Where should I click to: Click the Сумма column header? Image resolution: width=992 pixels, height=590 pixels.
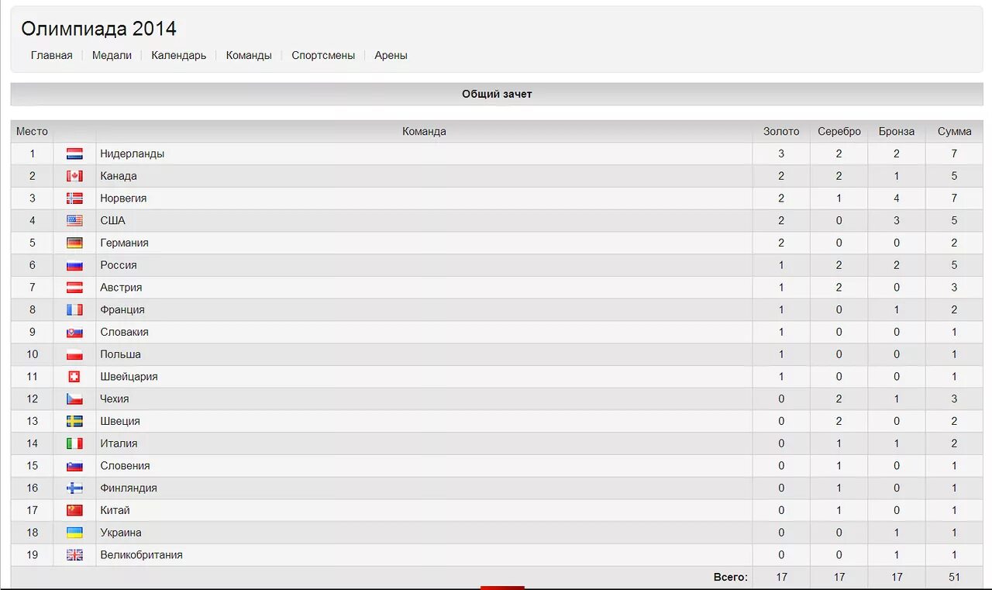pos(954,131)
